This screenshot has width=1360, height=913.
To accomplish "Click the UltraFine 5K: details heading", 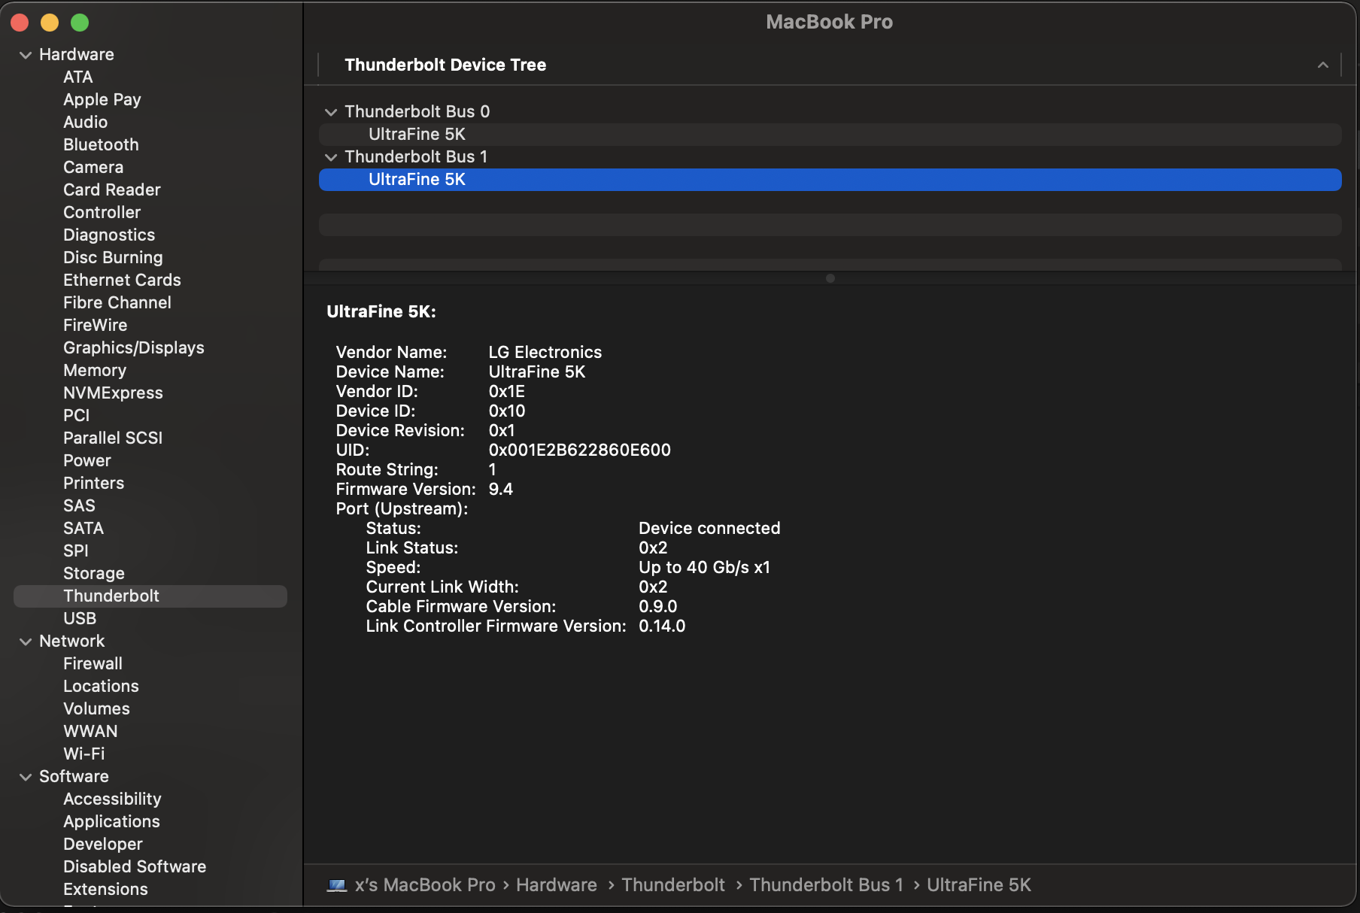I will tap(381, 312).
